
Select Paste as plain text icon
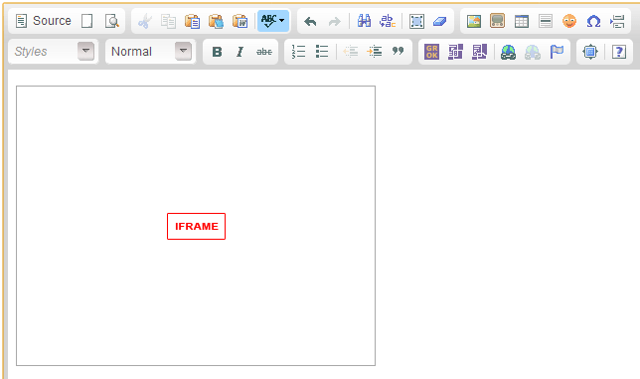pyautogui.click(x=216, y=21)
